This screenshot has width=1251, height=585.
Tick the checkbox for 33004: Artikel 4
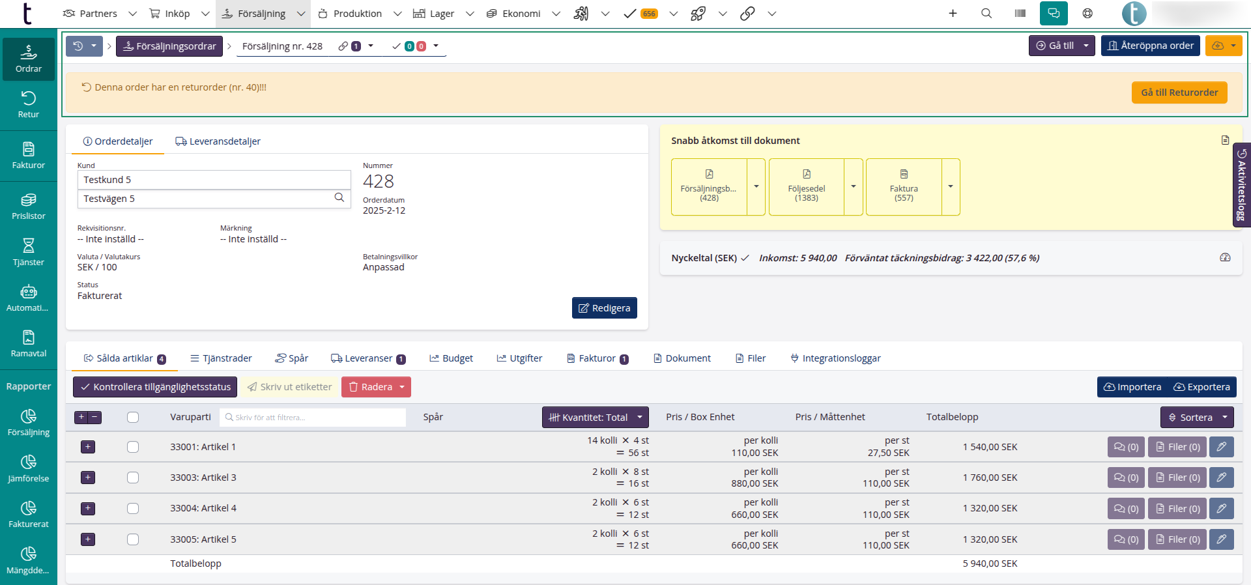coord(133,509)
